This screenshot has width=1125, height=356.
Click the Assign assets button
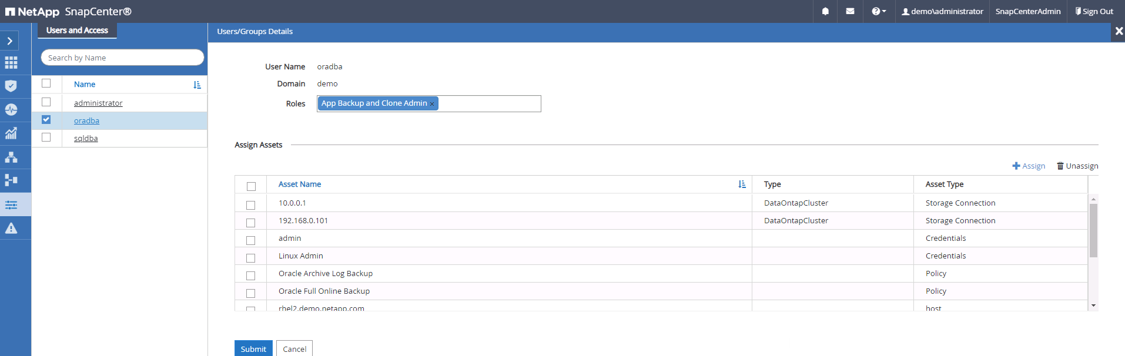[x=1029, y=166]
